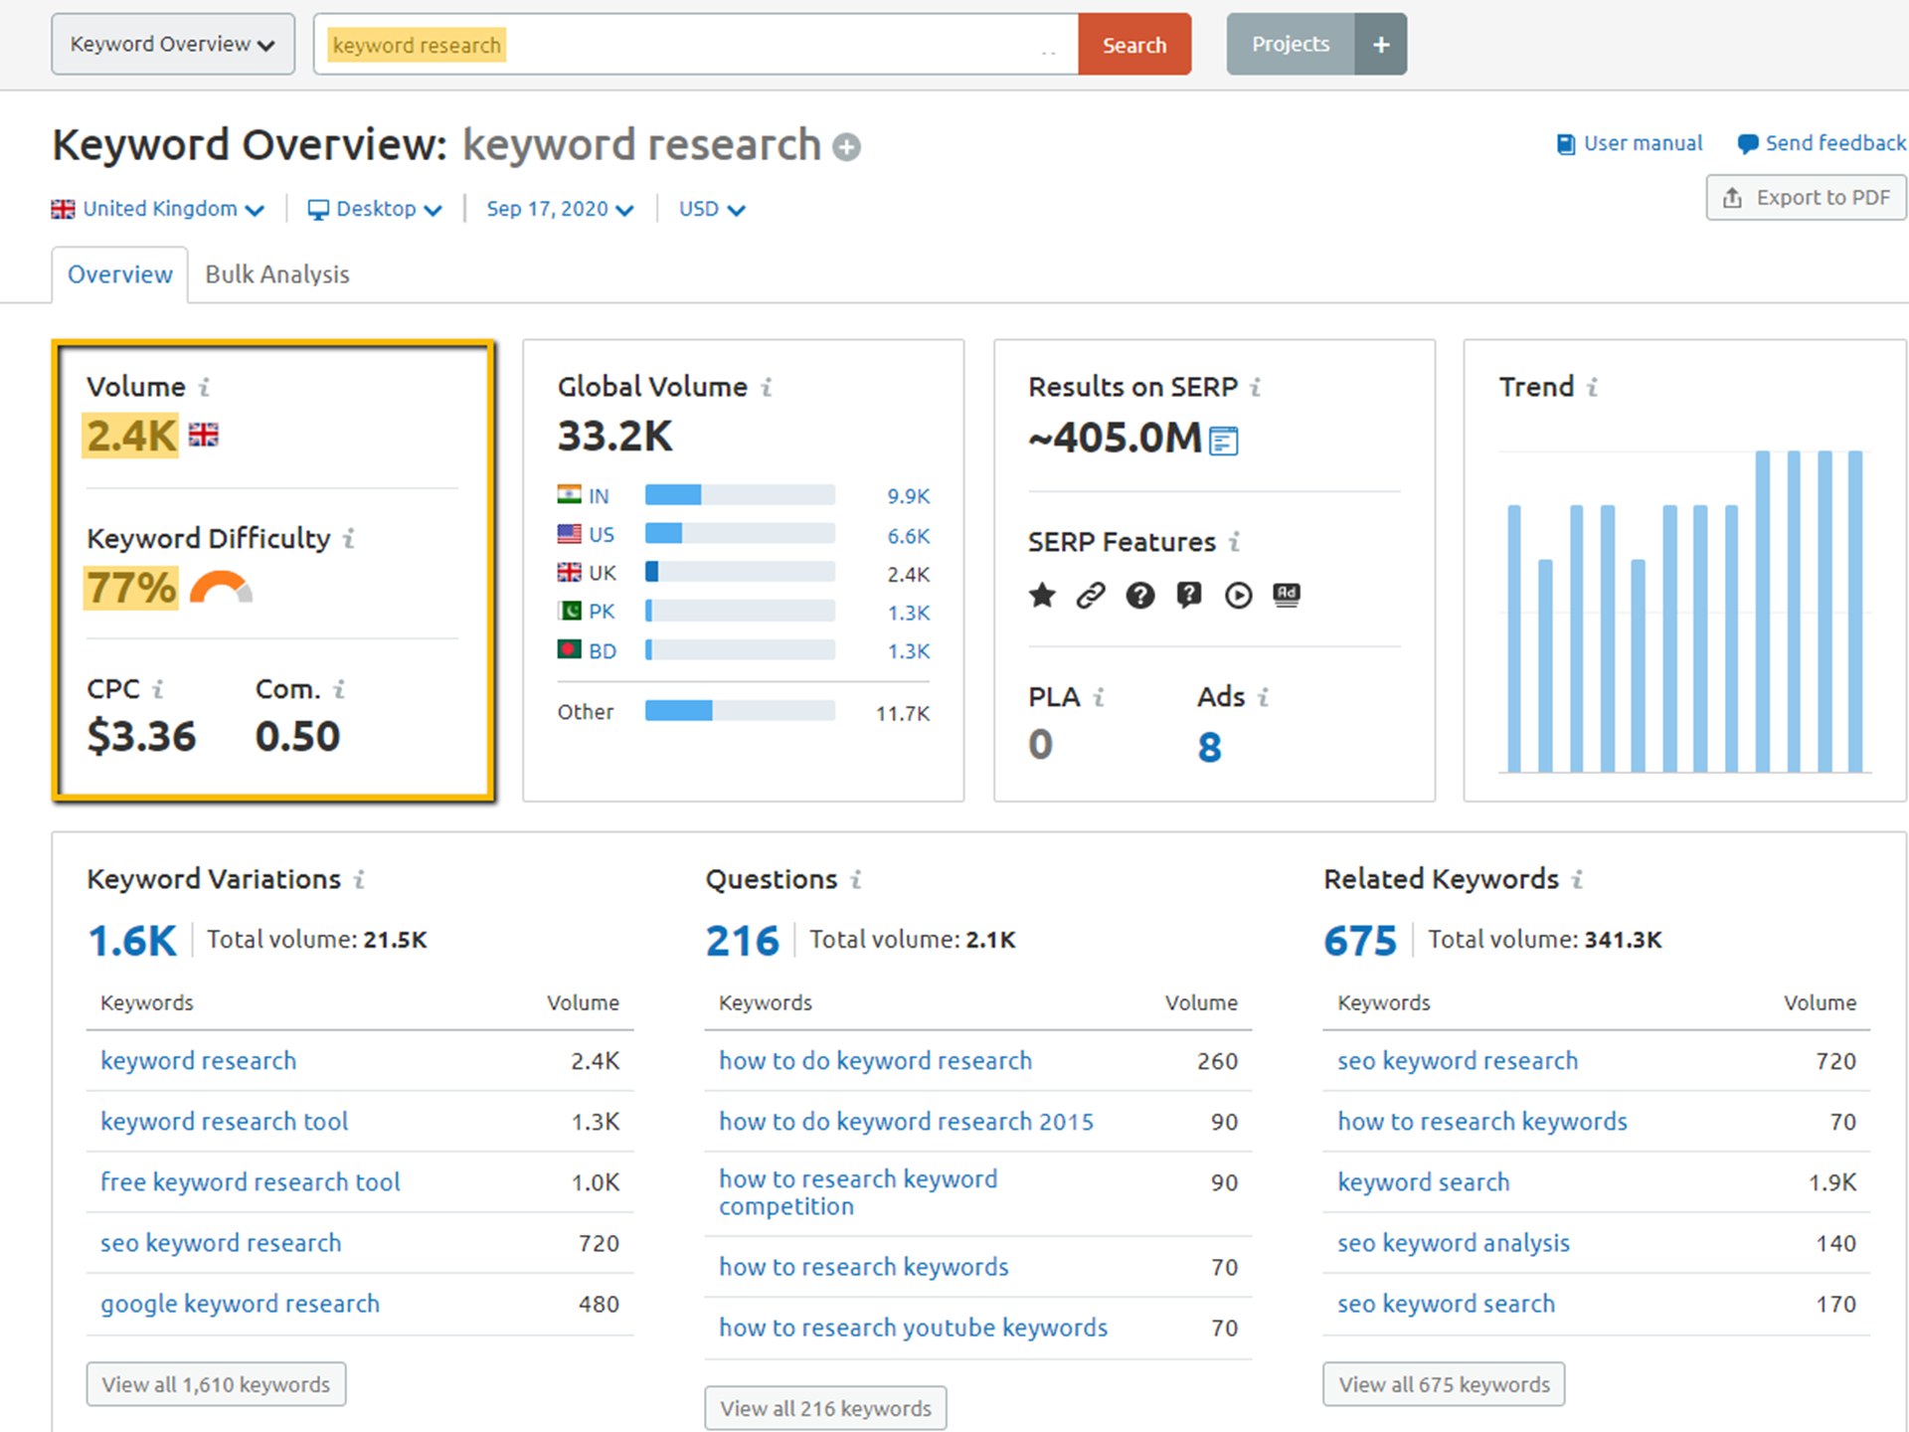Click the Instant Answer question-mark circle icon
Screen dimensions: 1909x1432
click(1139, 595)
